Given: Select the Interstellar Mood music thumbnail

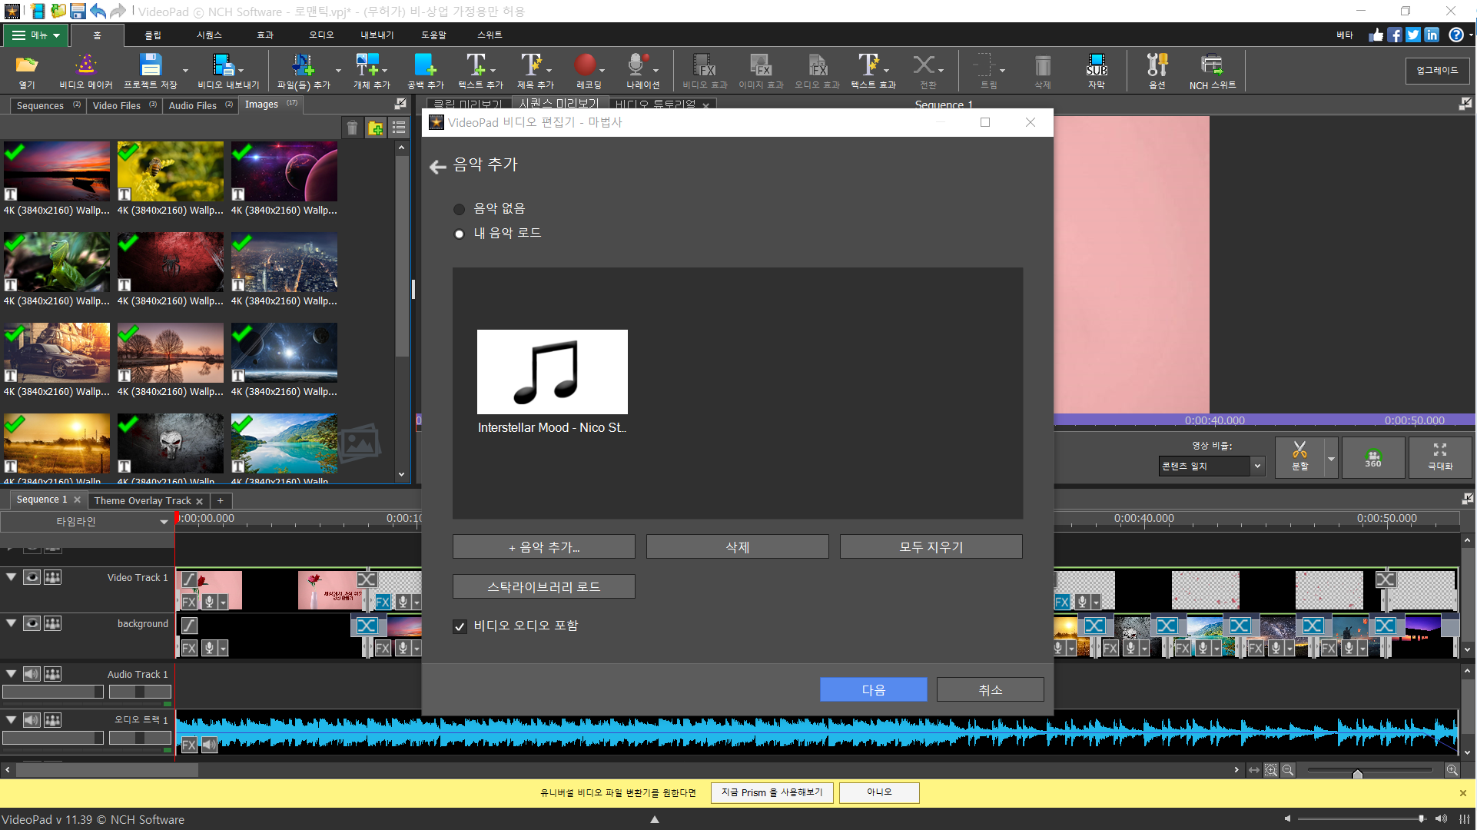Looking at the screenshot, I should point(552,372).
